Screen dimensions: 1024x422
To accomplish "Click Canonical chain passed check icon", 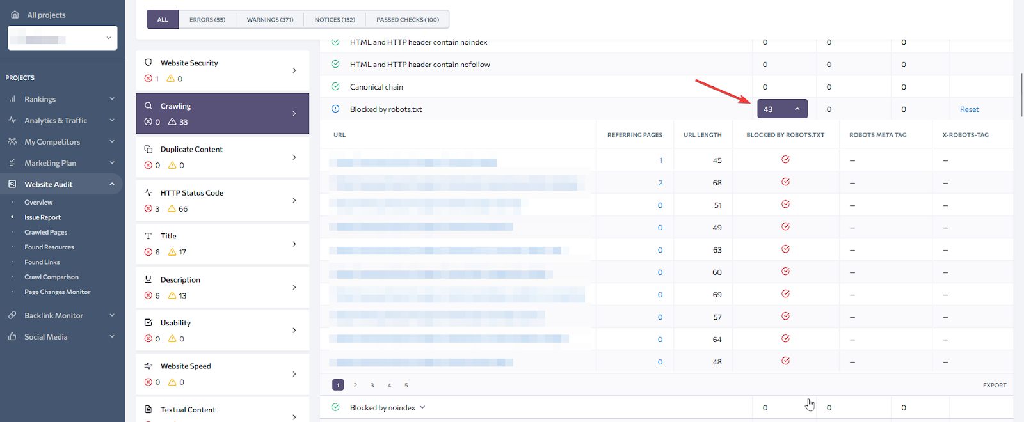I will point(335,86).
